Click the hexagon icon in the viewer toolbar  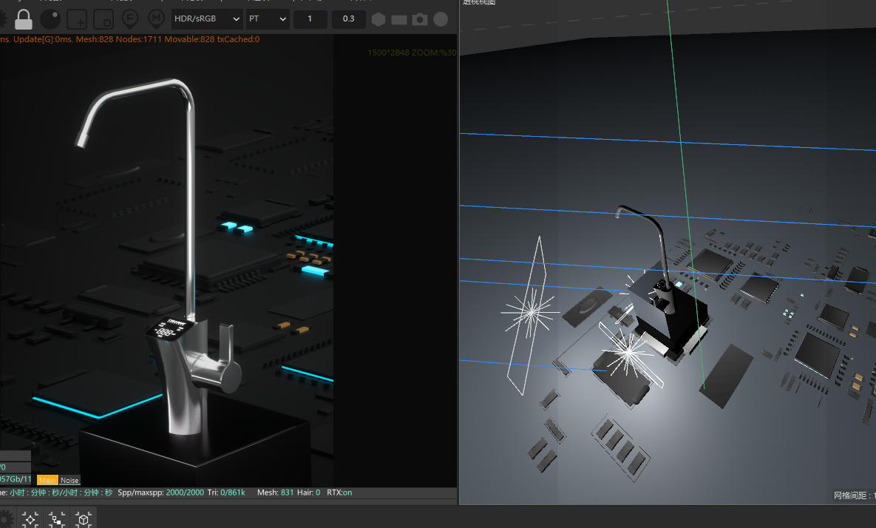pos(378,19)
